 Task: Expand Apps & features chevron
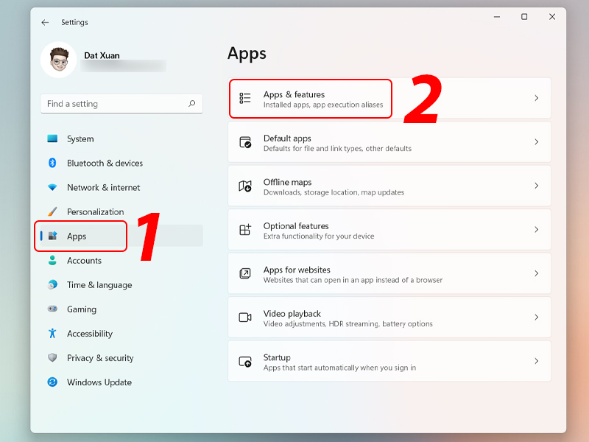click(537, 98)
